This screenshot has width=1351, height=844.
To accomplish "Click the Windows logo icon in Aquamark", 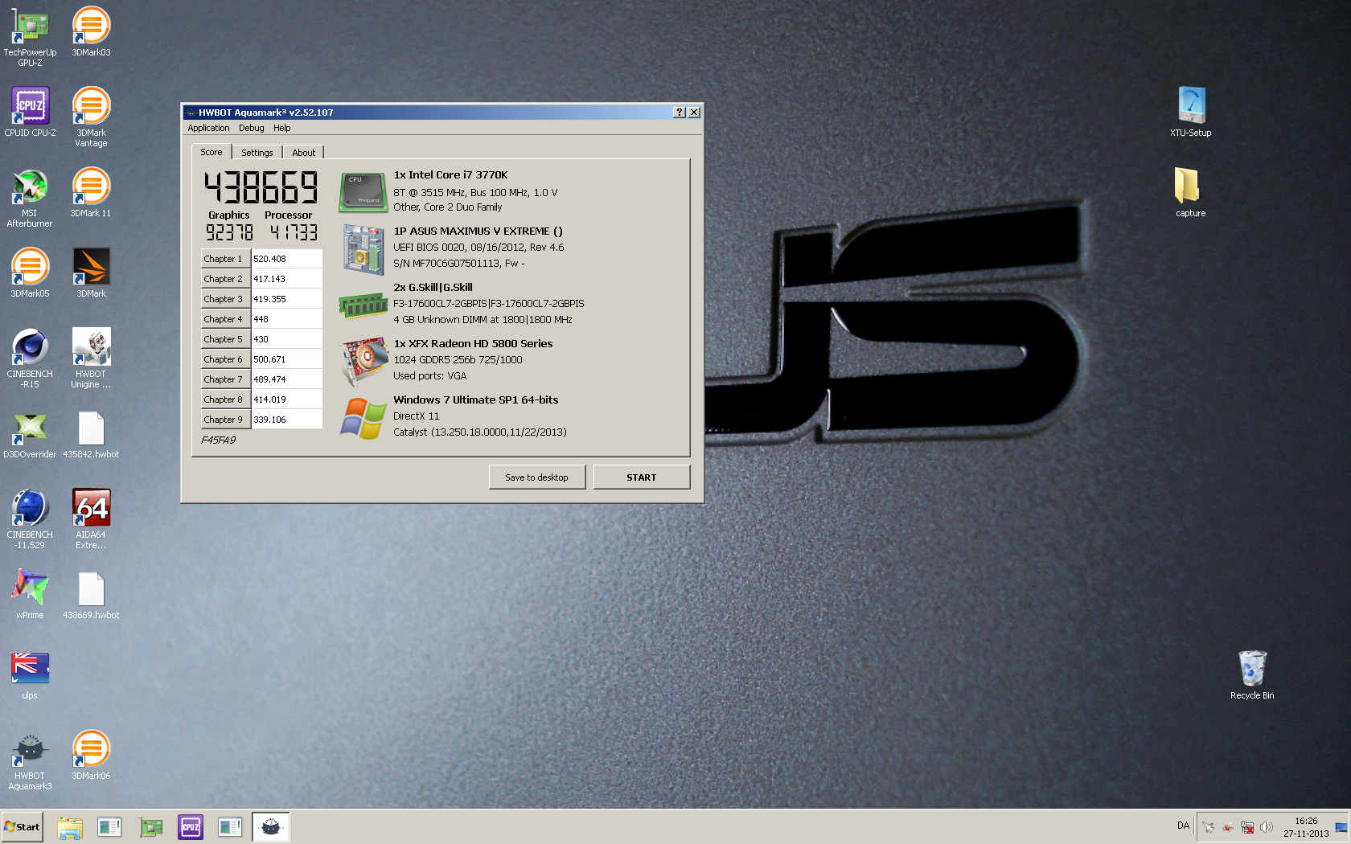I will coord(363,419).
